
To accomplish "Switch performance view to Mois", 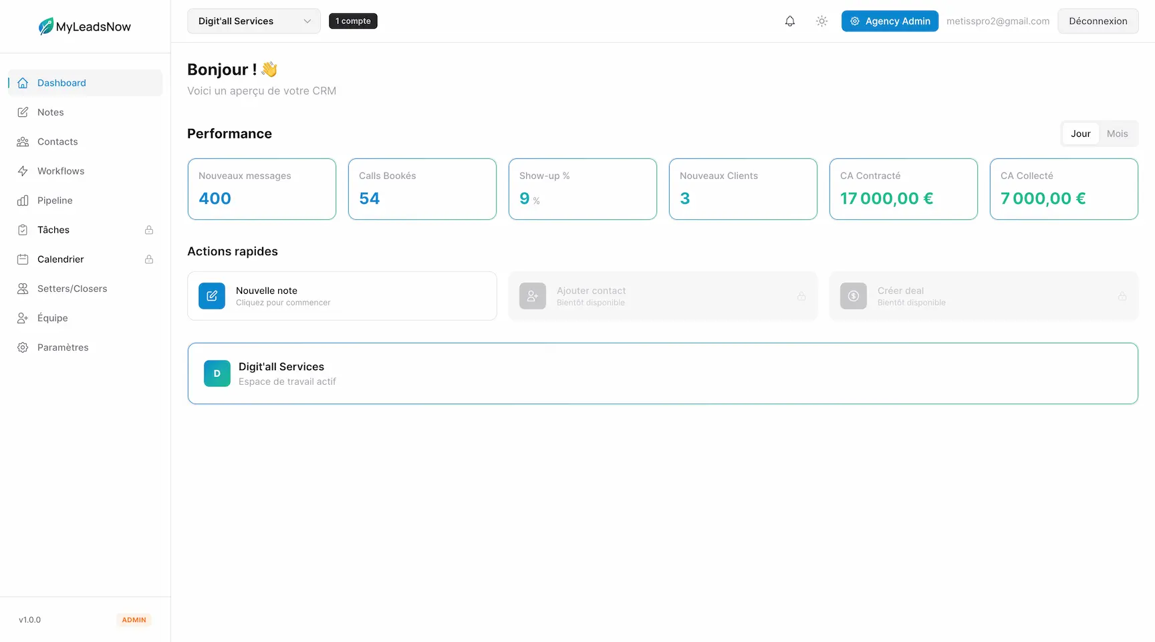I will pyautogui.click(x=1117, y=133).
